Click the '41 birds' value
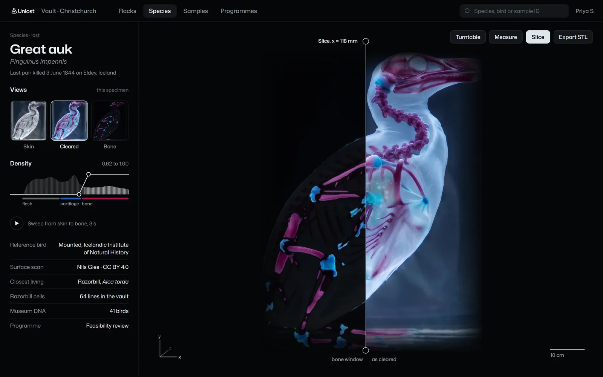The image size is (603, 377). (x=119, y=311)
